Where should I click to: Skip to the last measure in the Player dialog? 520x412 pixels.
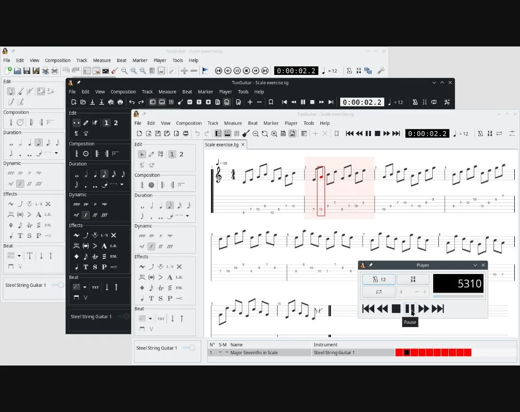pyautogui.click(x=438, y=309)
